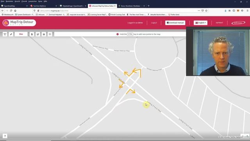250x141 pixels.
Task: Open the Meistbesucht bookmark folder
Action: [x=7, y=14]
